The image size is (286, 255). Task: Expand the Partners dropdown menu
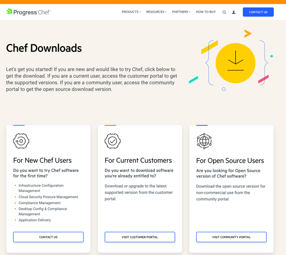point(181,12)
